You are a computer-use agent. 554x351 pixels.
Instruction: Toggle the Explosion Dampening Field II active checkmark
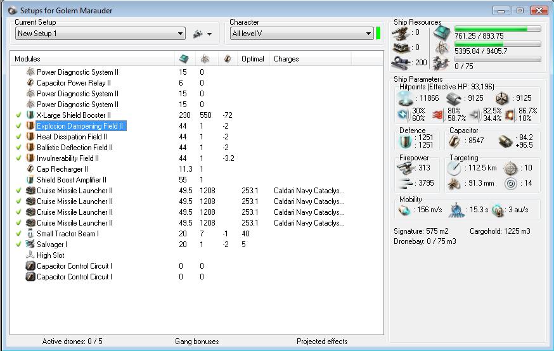19,125
